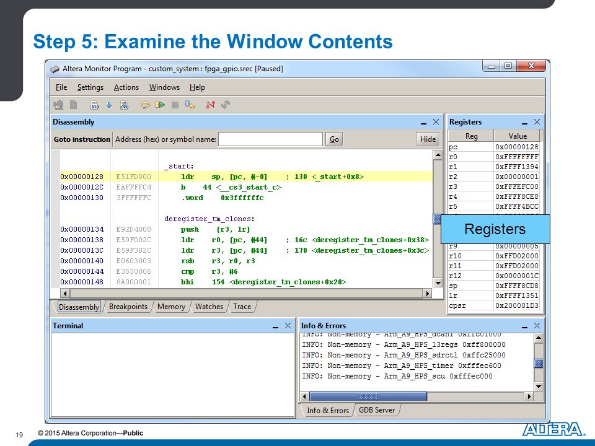Click Info & Errors scrollbar up arrow
Viewport: 595px width, 446px height.
tap(539, 338)
